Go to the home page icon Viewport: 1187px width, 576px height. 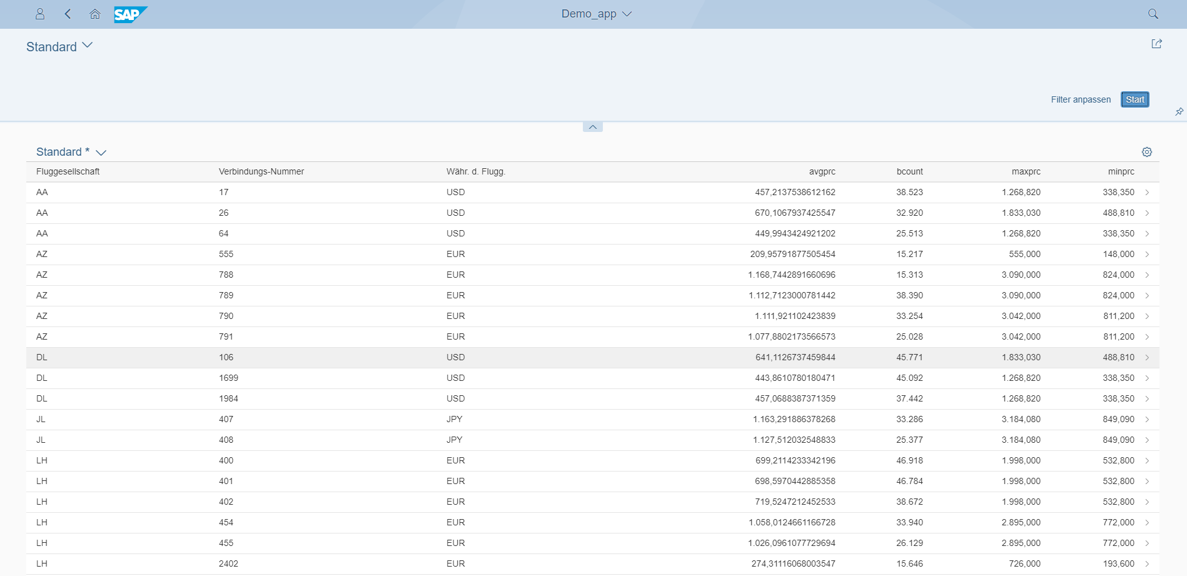coord(95,14)
